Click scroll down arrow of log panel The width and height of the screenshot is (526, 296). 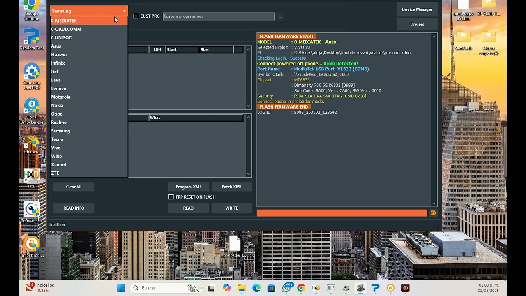tap(434, 203)
